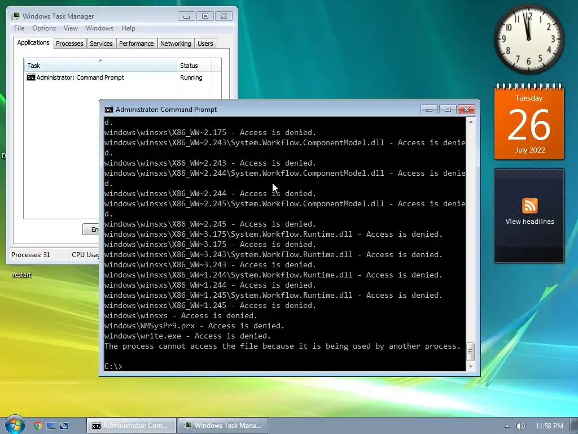Click Command Prompt scrollbar down arrow
This screenshot has width=578, height=434.
click(x=471, y=366)
